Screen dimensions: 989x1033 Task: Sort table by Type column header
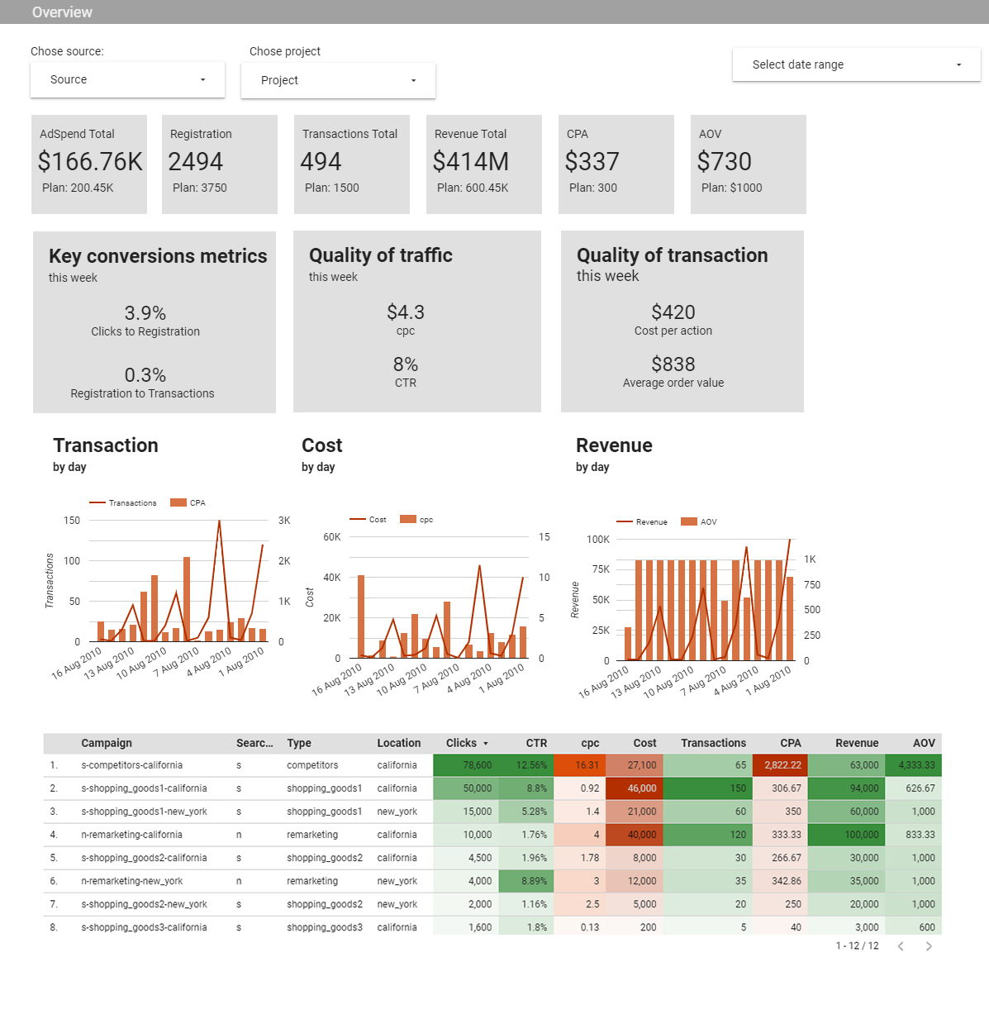299,743
